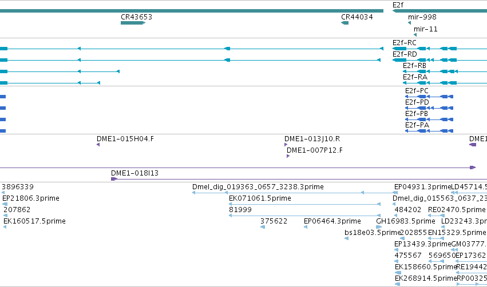Select the E2f-RC transcript
Image resolution: width=487 pixels, height=287 pixels.
tap(440, 49)
